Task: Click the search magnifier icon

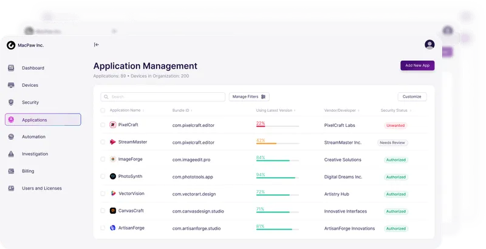Action: click(x=106, y=97)
